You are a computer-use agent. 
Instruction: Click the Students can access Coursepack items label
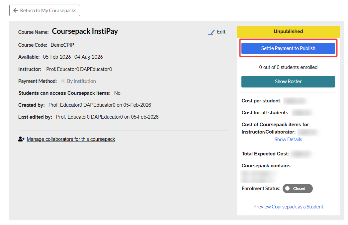pyautogui.click(x=64, y=93)
